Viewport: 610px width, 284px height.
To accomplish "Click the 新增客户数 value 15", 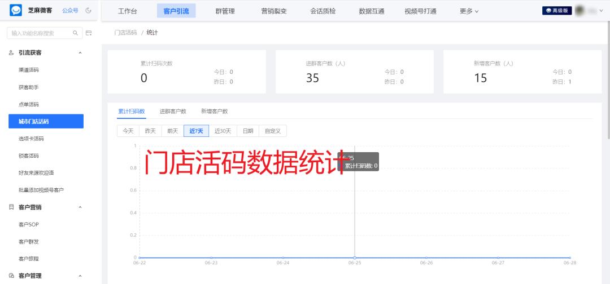I will (x=481, y=78).
